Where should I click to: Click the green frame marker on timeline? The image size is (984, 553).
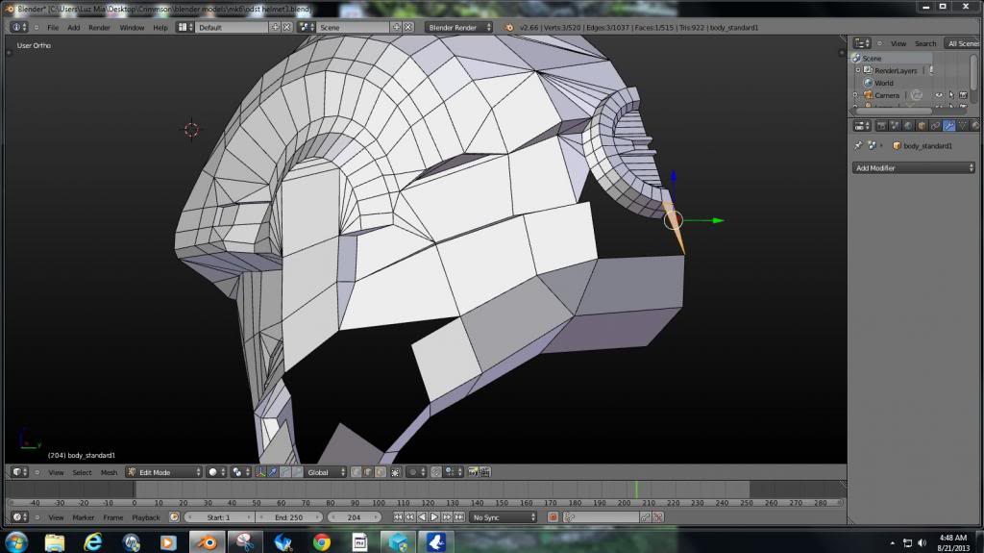click(635, 490)
